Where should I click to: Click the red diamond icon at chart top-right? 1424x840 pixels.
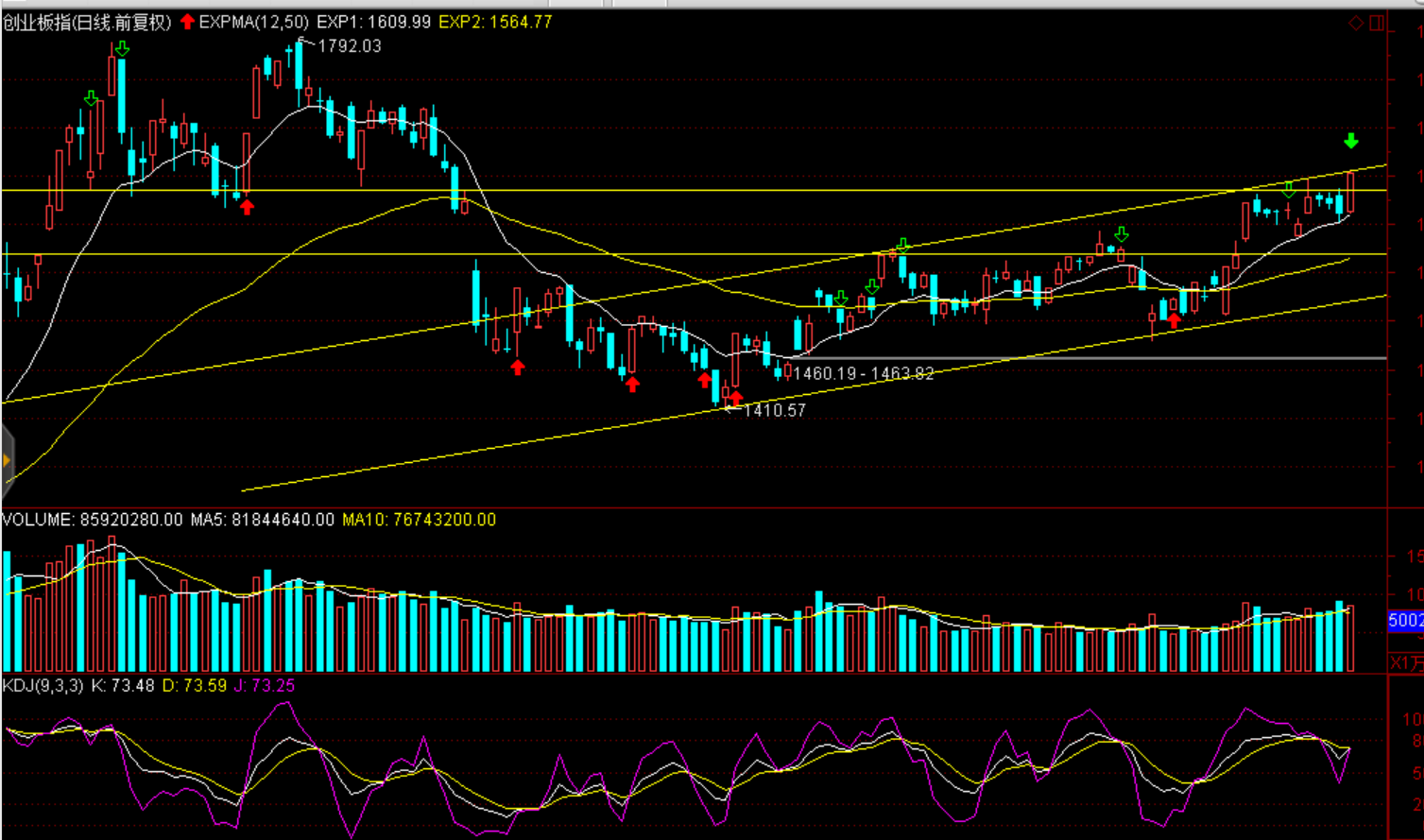pos(1356,23)
